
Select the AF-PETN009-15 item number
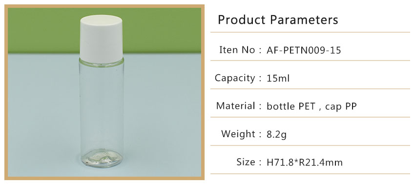coord(304,50)
